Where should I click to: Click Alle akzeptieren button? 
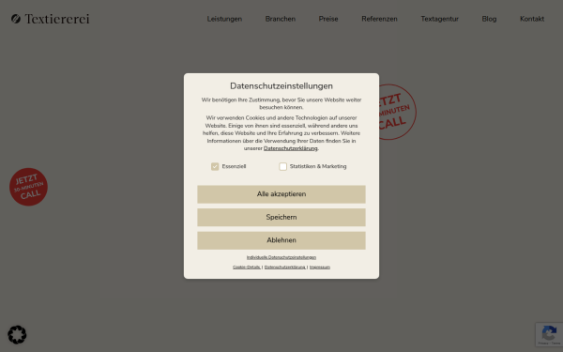click(x=281, y=194)
